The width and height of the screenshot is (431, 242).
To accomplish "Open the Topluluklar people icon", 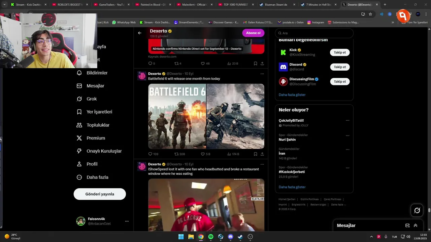I will (79, 125).
